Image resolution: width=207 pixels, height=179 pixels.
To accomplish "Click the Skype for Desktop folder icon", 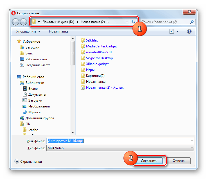I will pos(83,58).
